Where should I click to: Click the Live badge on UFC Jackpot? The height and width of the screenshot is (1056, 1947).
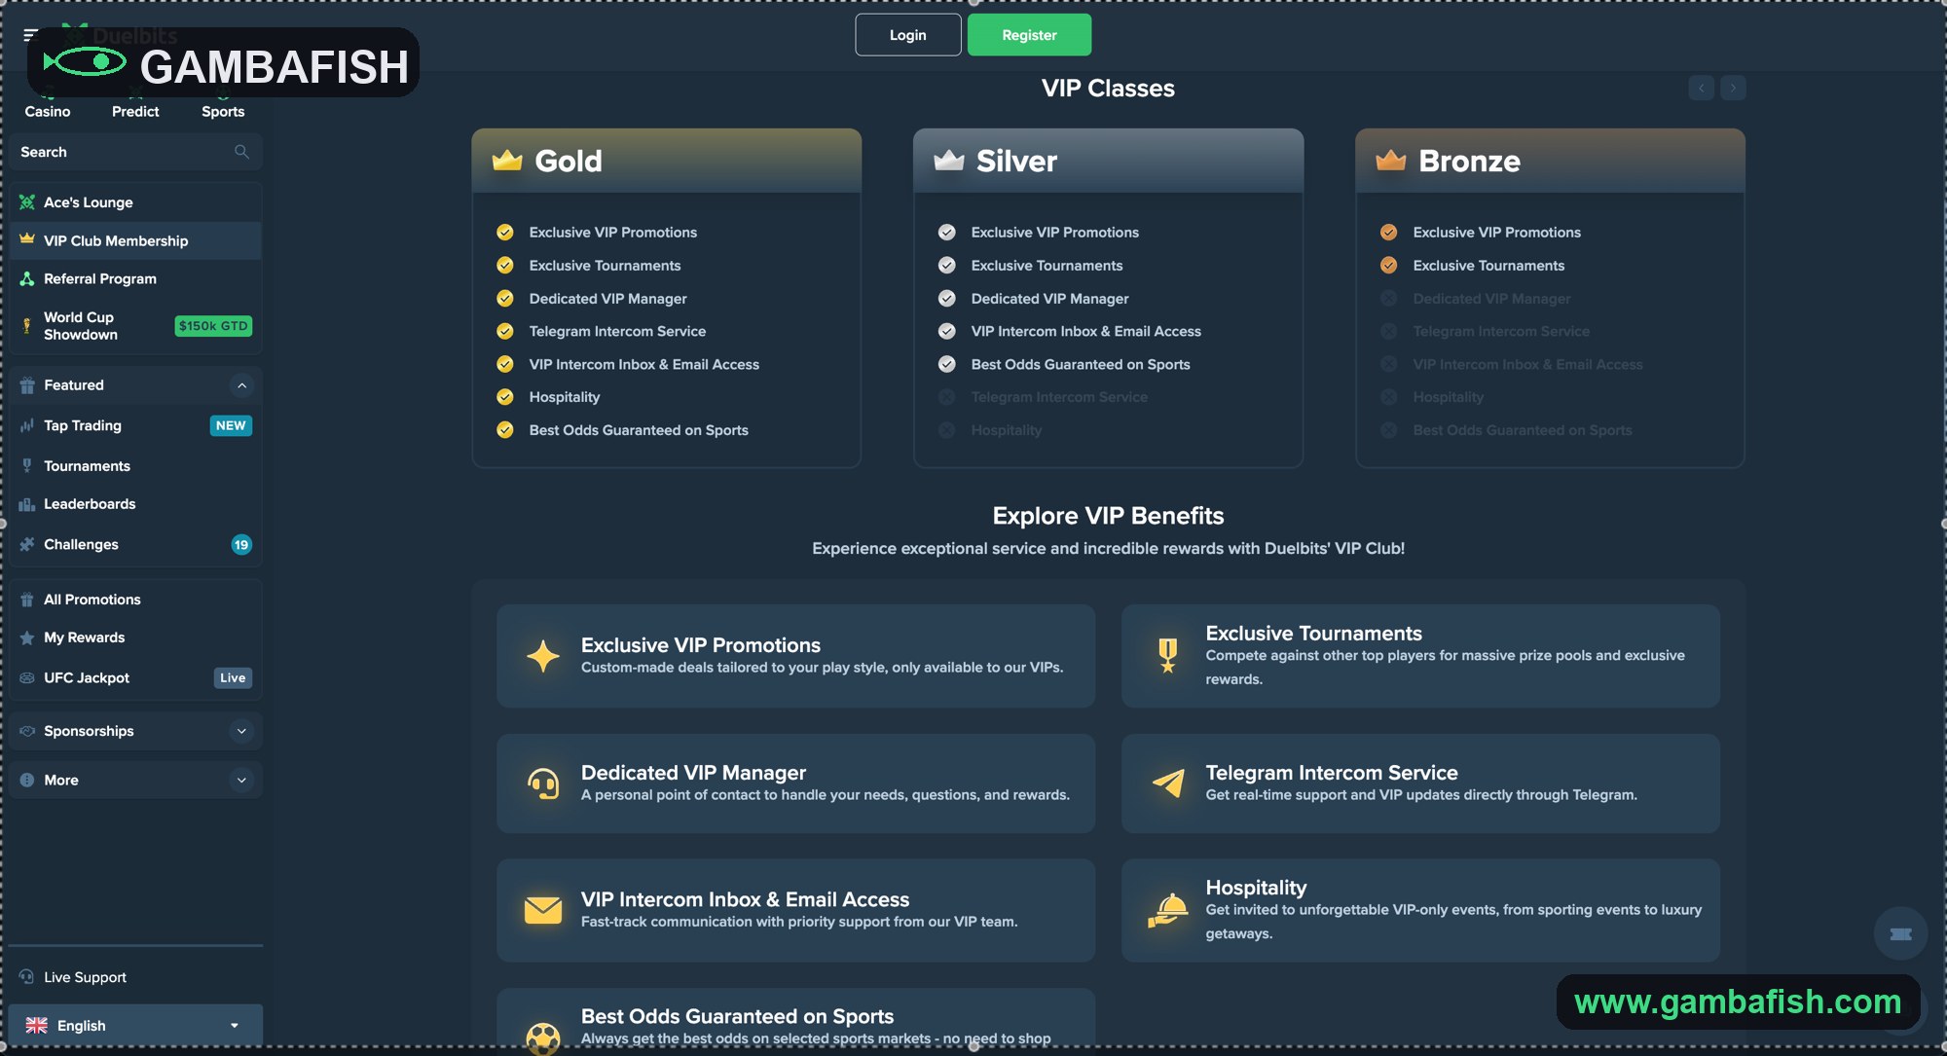[233, 677]
